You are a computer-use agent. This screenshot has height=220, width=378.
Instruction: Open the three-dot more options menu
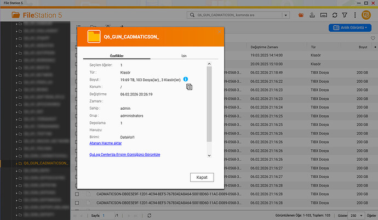click(x=355, y=14)
